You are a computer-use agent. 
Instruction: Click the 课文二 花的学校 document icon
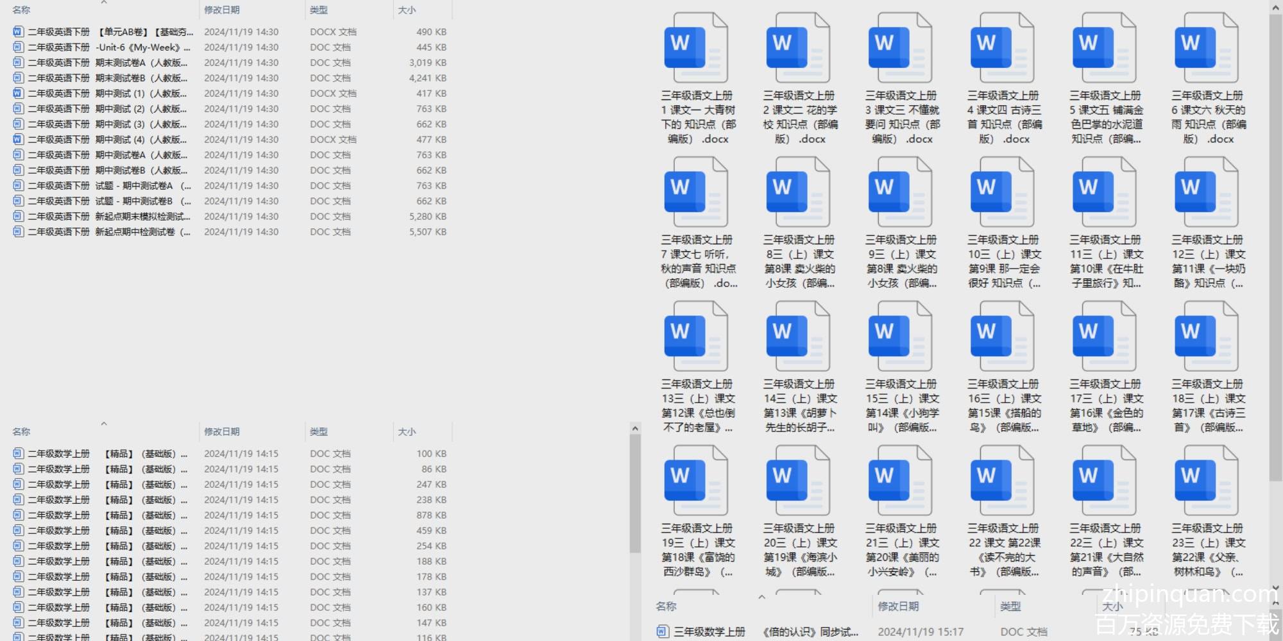(798, 49)
